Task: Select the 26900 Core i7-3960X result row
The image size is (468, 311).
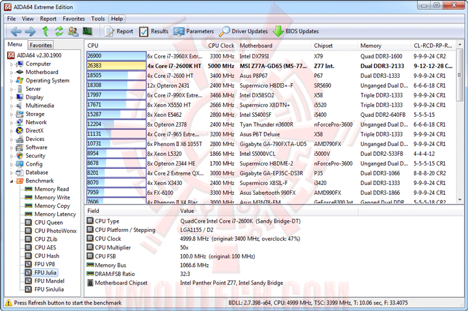Action: (x=271, y=56)
